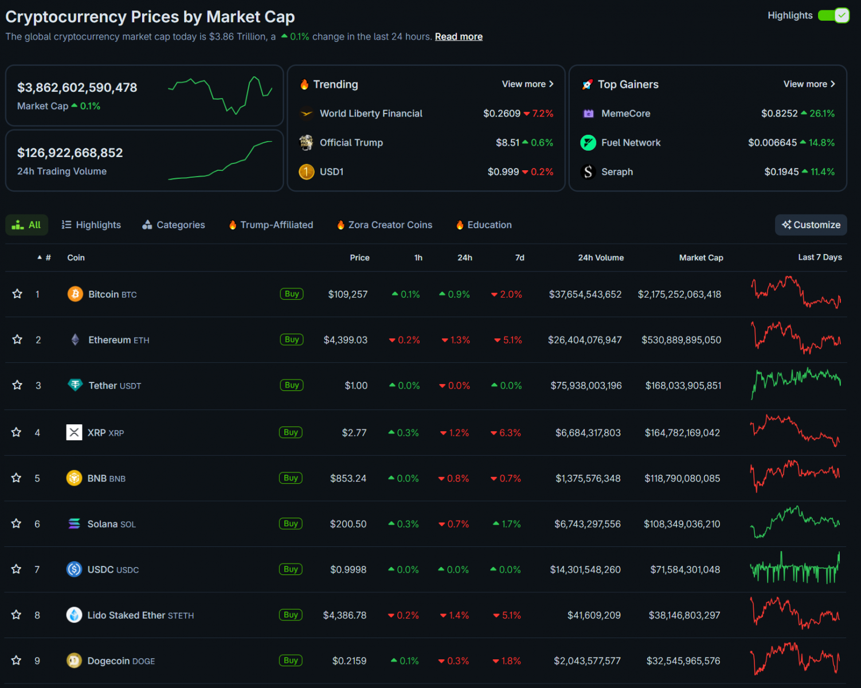Click the MemeCore icon in Top Gainers
This screenshot has height=688, width=861.
point(588,114)
